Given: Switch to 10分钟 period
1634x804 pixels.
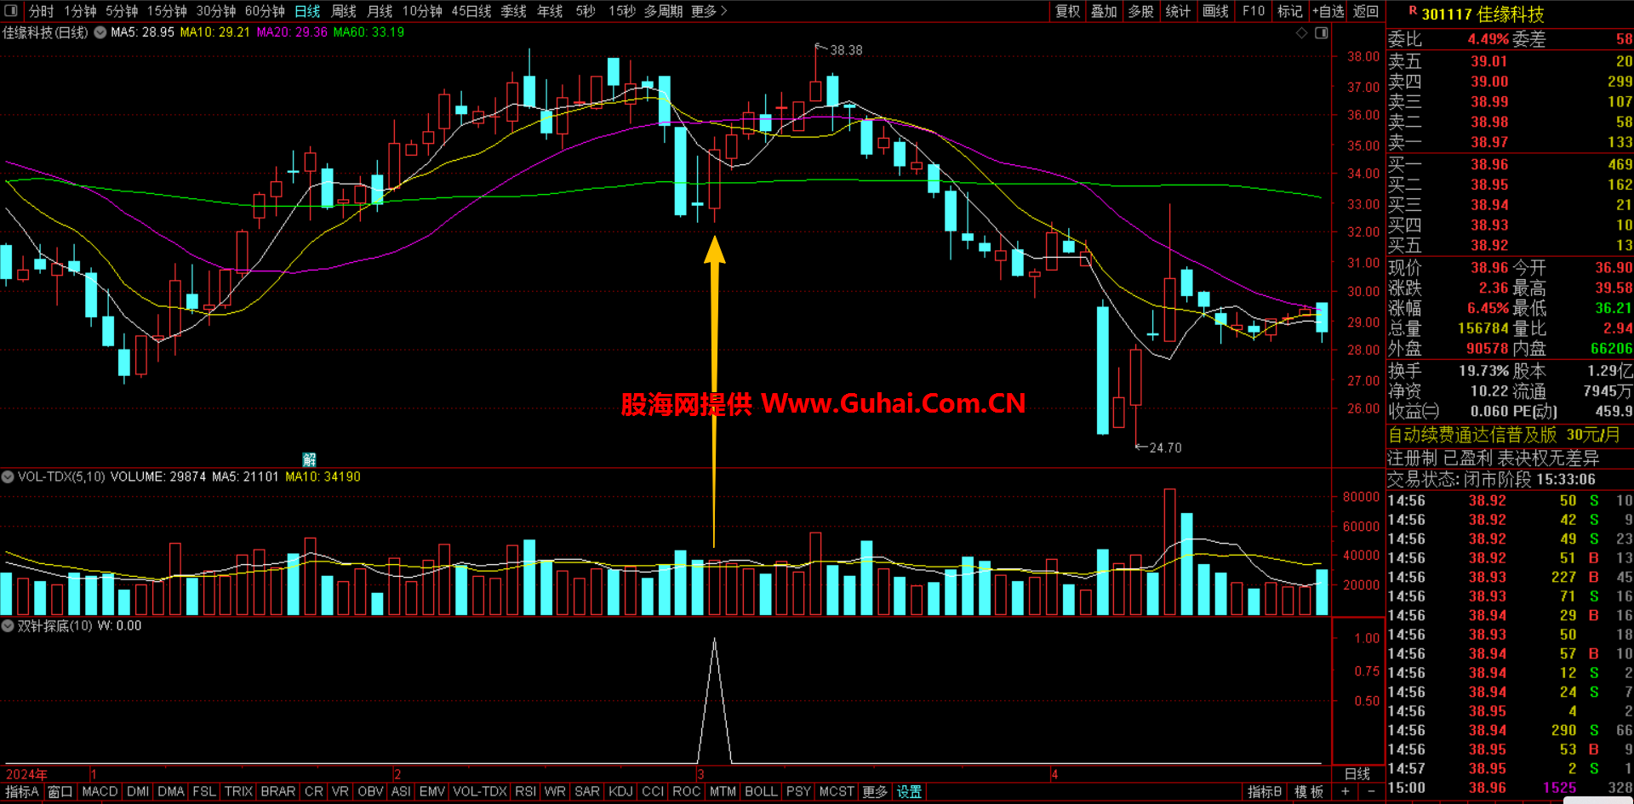Looking at the screenshot, I should coord(422,11).
